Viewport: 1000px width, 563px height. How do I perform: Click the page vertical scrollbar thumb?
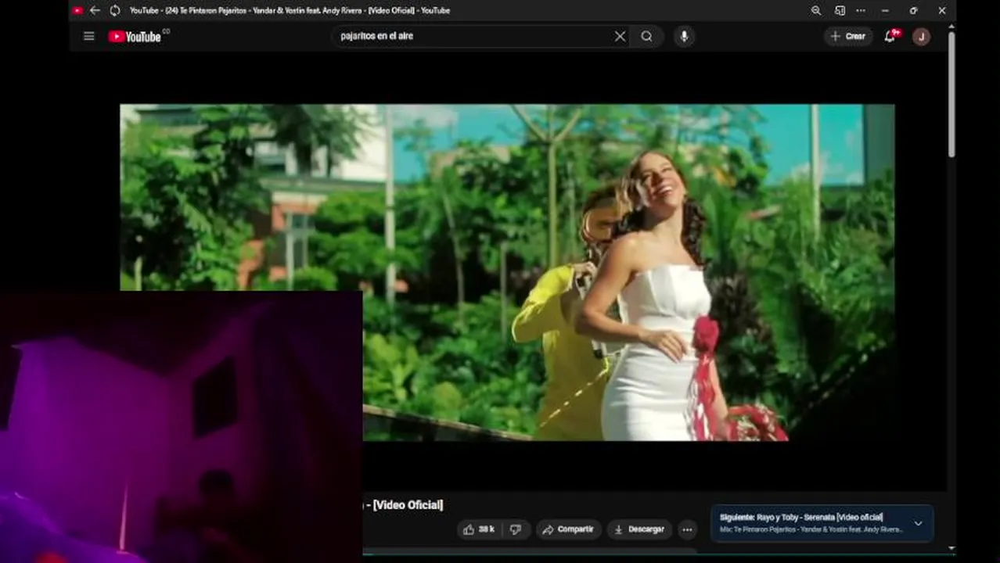point(951,94)
